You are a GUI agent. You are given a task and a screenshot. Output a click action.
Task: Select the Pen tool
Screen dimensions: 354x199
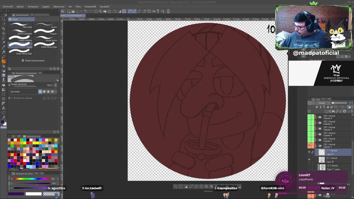pos(4,52)
